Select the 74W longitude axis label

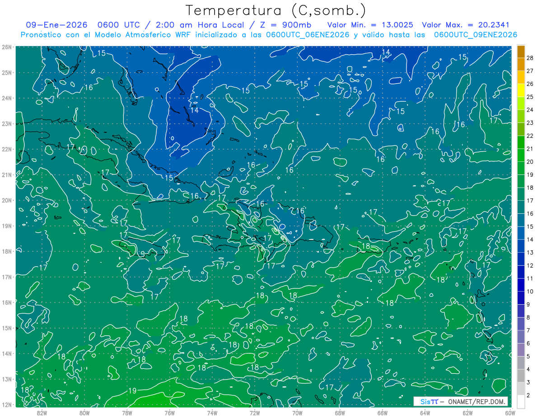tap(212, 413)
